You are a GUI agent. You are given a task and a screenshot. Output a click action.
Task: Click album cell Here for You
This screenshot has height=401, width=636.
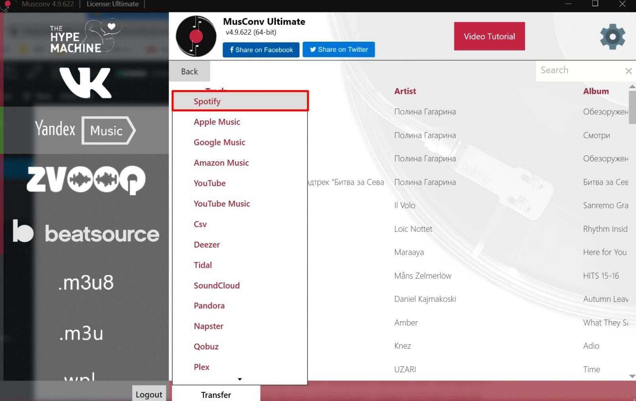click(605, 252)
